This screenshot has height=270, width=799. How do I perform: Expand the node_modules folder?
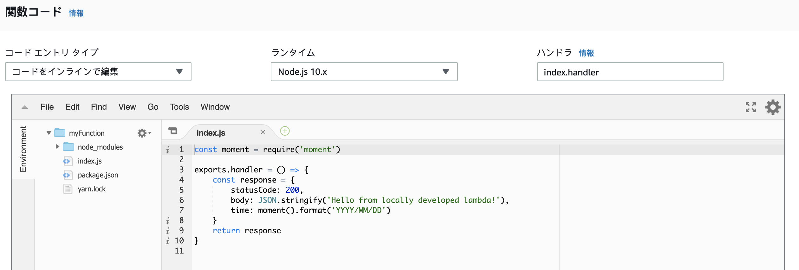[x=57, y=146]
